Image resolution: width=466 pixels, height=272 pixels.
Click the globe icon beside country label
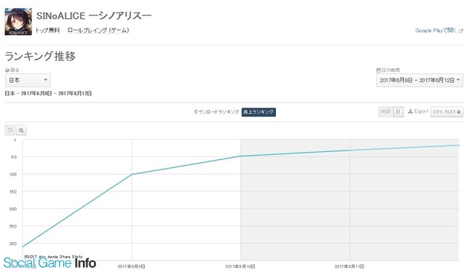point(7,71)
